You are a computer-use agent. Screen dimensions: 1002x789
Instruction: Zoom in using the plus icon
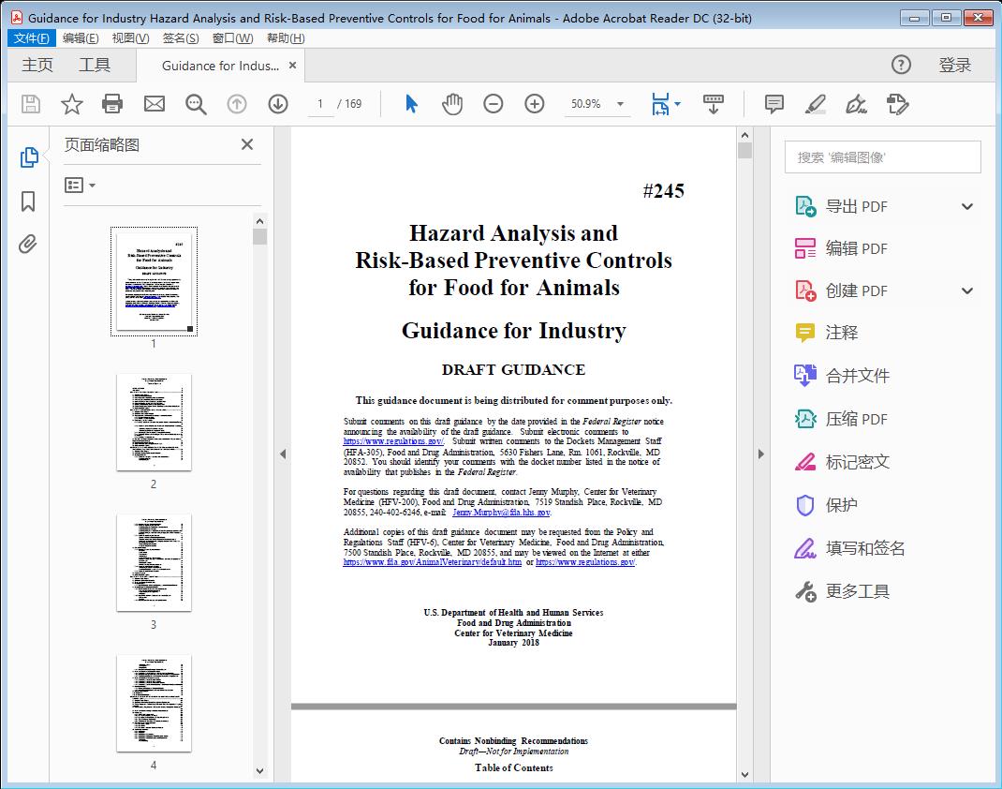pos(535,104)
